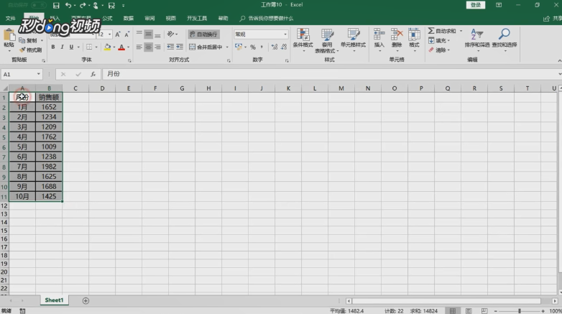Image resolution: width=562 pixels, height=314 pixels.
Task: Decrease the indent
Action: (x=170, y=47)
